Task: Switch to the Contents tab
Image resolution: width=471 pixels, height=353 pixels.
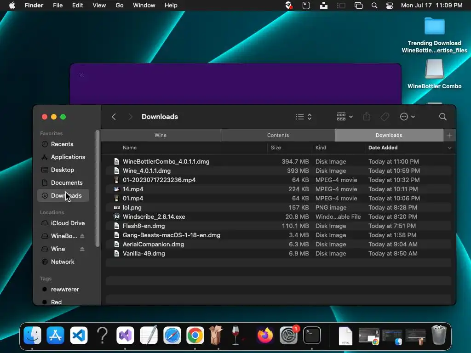Action: point(278,136)
